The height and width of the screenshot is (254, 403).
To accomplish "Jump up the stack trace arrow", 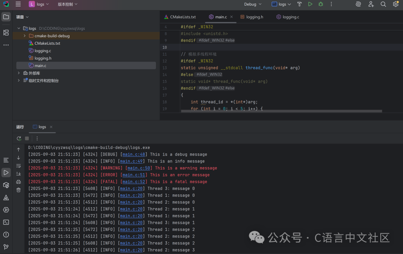I will point(19,150).
